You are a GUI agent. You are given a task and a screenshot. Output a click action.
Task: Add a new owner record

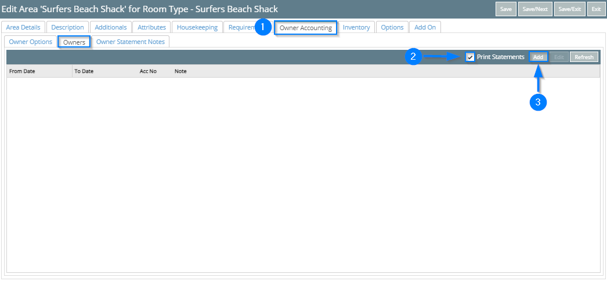tap(538, 57)
